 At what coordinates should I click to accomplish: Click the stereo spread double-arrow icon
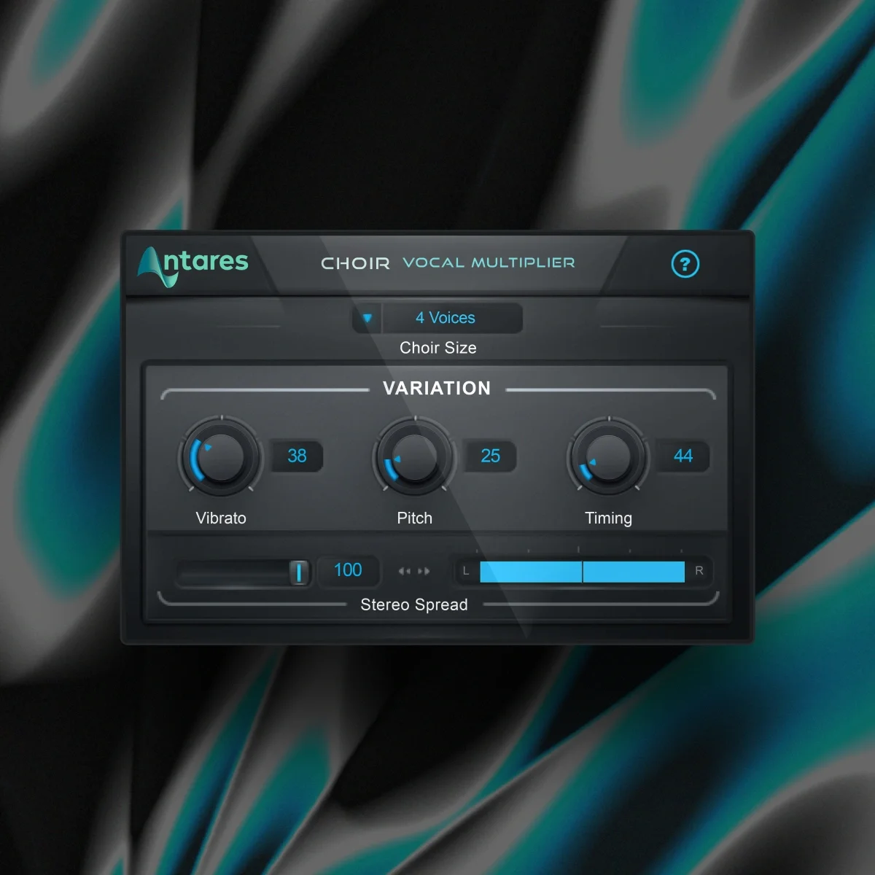click(x=414, y=572)
